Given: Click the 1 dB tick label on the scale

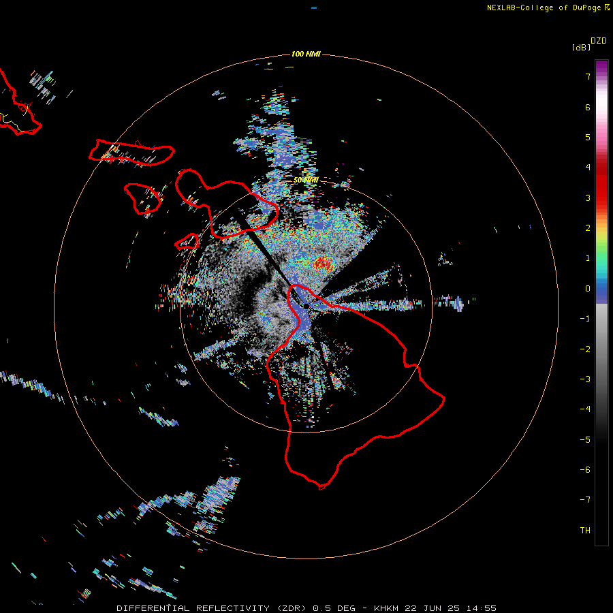Looking at the screenshot, I should click(x=588, y=258).
